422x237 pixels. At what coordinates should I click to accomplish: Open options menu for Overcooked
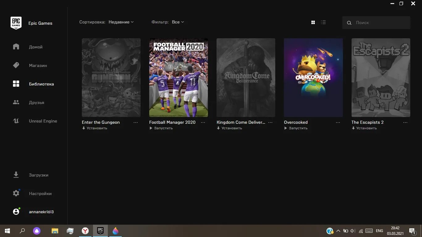point(338,123)
